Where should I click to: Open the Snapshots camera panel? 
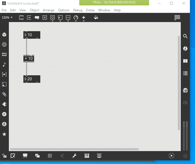pyautogui.click(x=185, y=90)
